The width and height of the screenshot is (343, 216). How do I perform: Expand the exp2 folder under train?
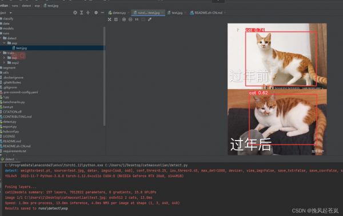point(4,63)
